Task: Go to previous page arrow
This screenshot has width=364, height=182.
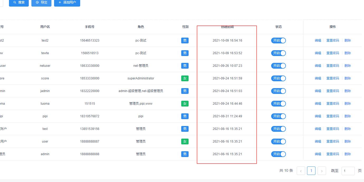Action: (x=301, y=171)
